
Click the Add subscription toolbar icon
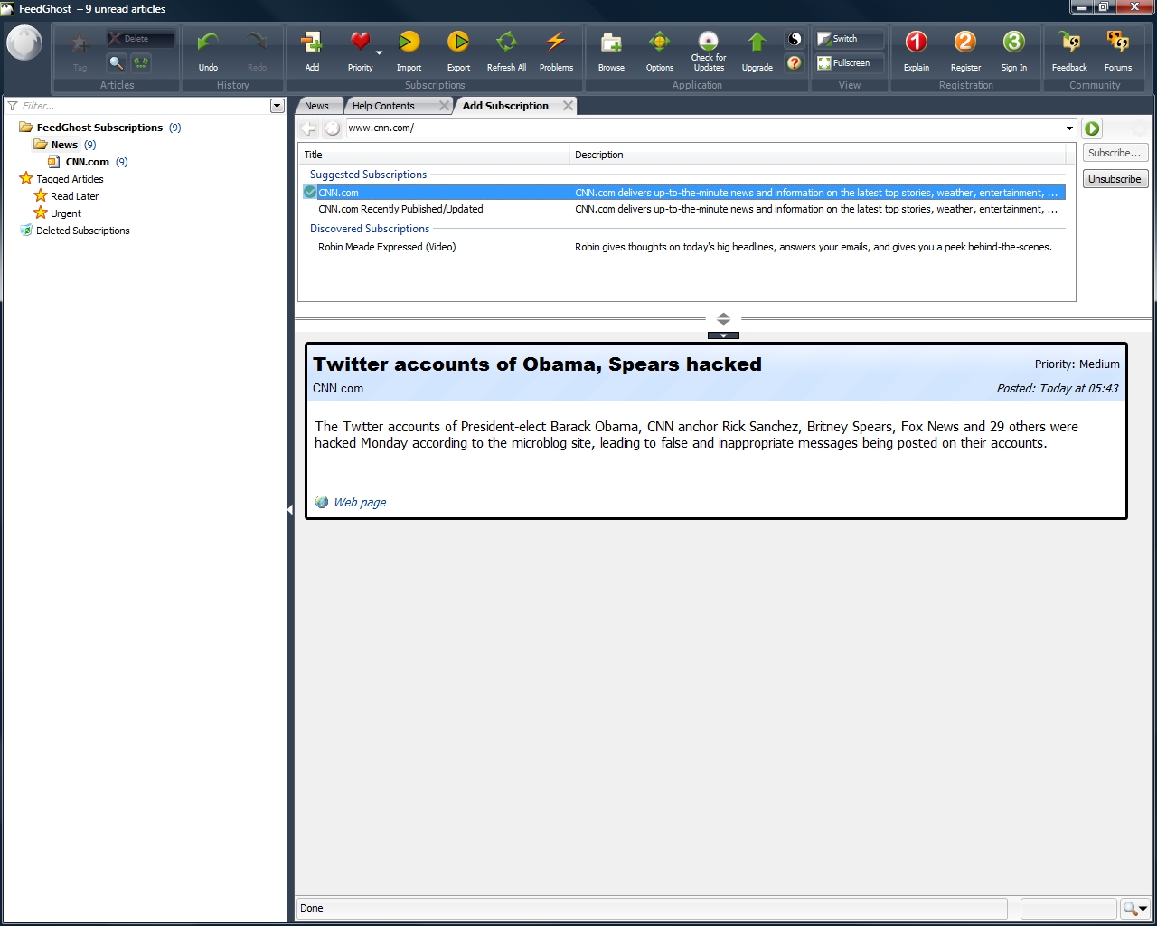pos(312,43)
